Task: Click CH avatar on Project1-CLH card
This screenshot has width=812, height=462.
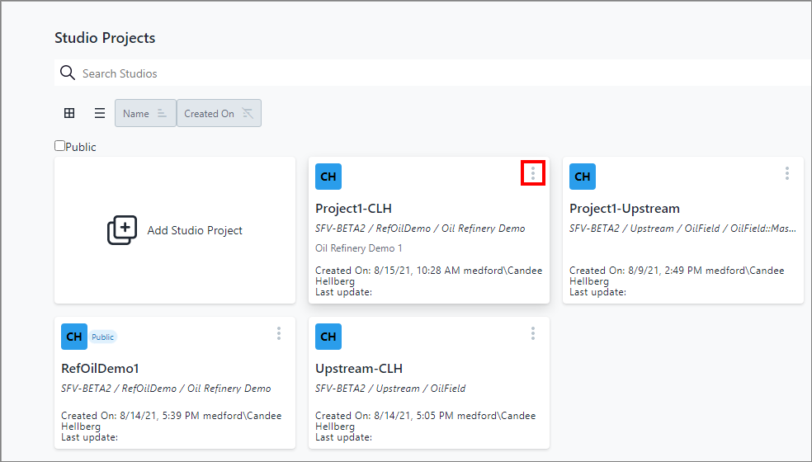Action: 328,177
